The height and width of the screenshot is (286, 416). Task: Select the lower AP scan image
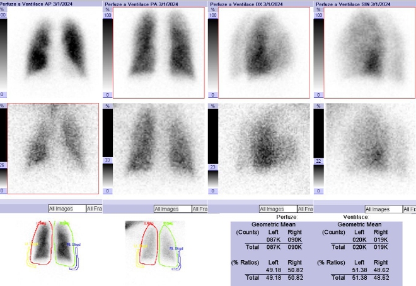54,149
